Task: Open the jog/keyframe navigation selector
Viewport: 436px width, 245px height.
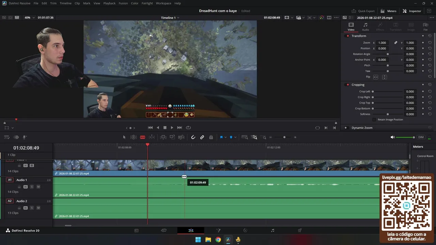Action: point(130,128)
